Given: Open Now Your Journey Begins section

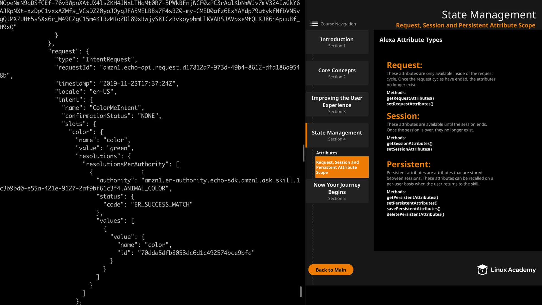Looking at the screenshot, I should tap(337, 191).
